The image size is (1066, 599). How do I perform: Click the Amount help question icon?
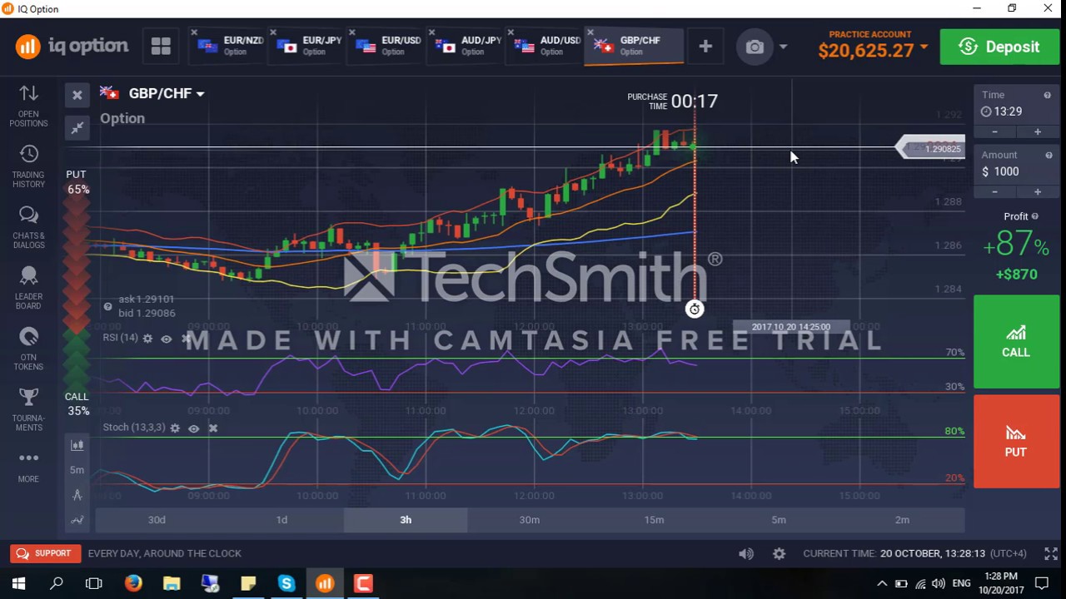1049,155
